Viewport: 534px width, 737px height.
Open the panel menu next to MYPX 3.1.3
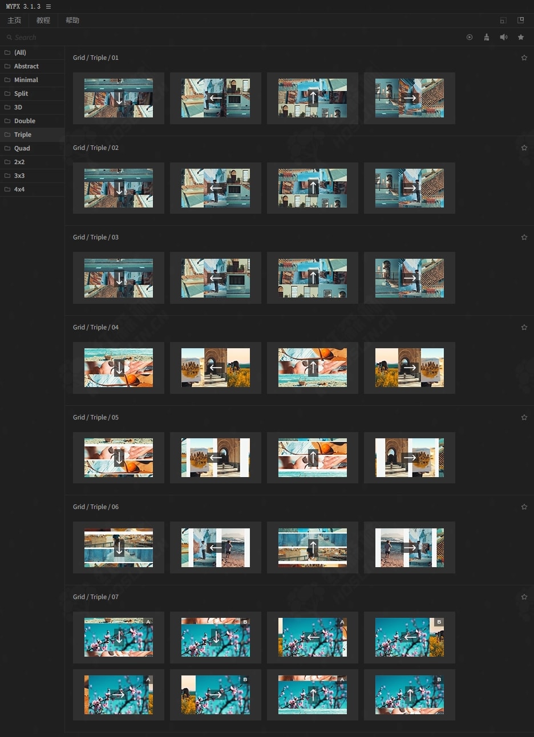[48, 6]
